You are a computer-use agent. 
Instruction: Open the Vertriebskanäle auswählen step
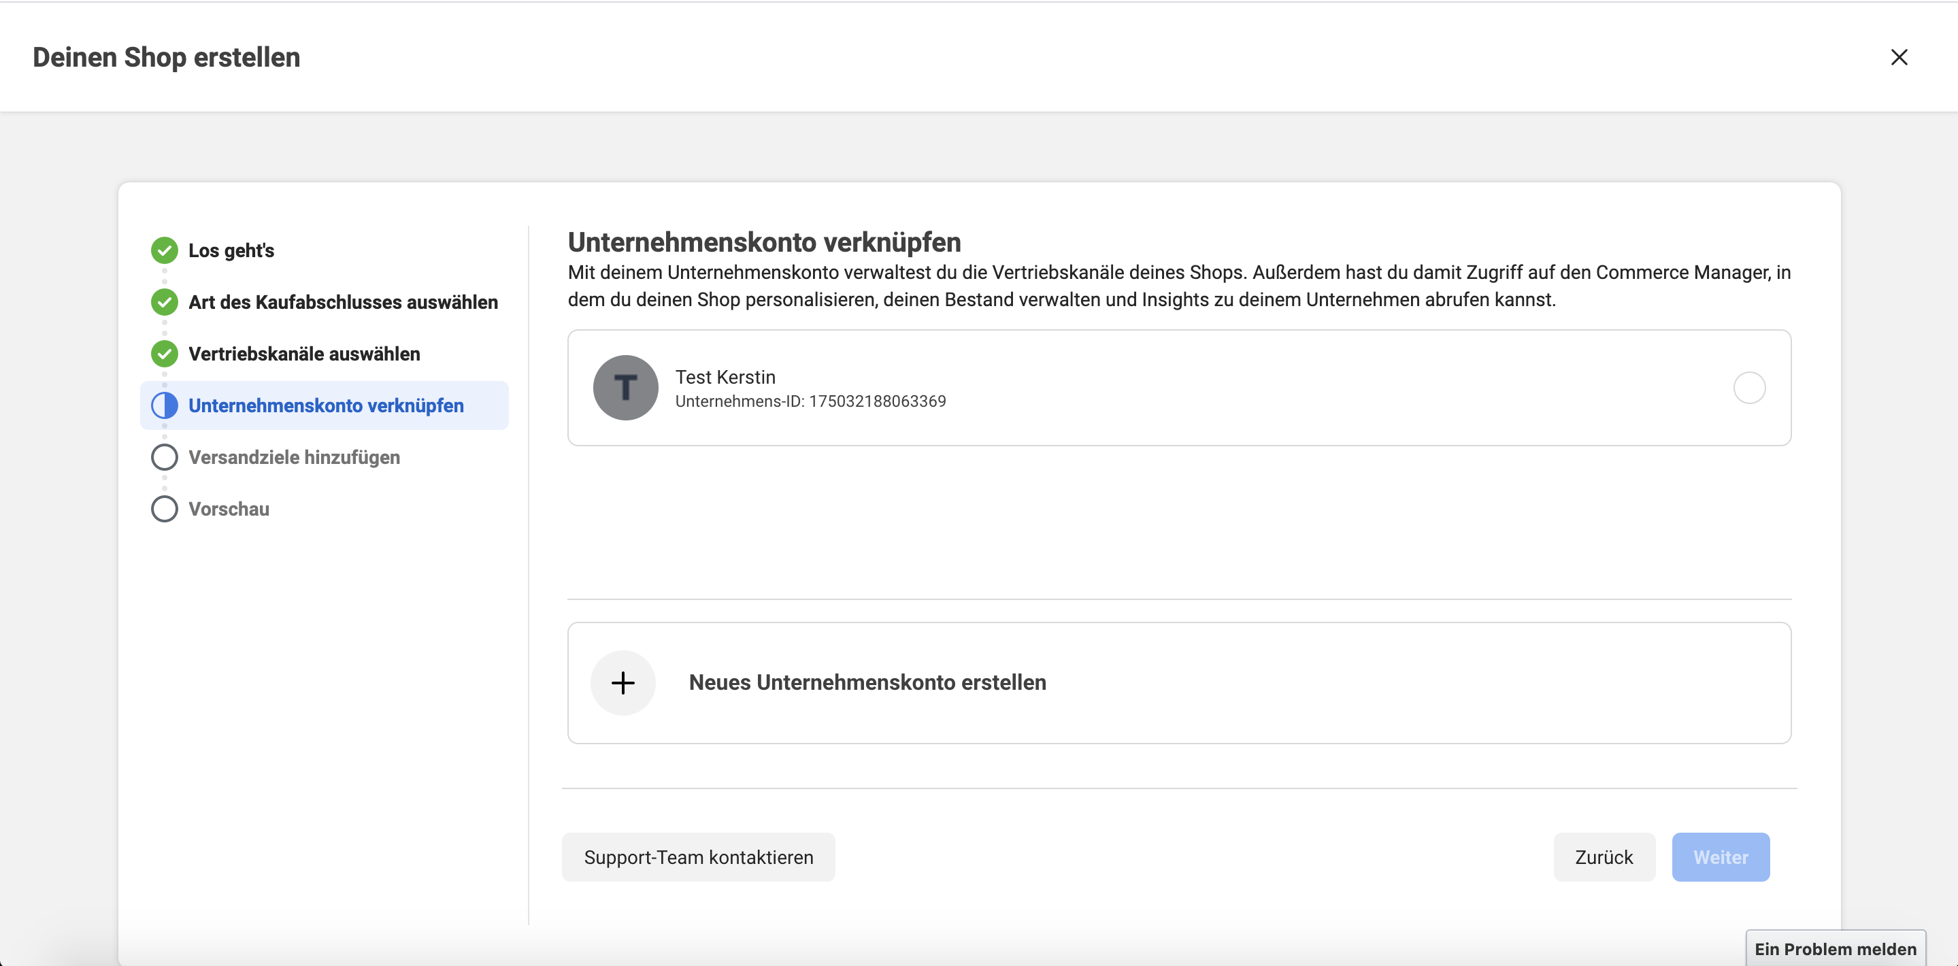[304, 354]
